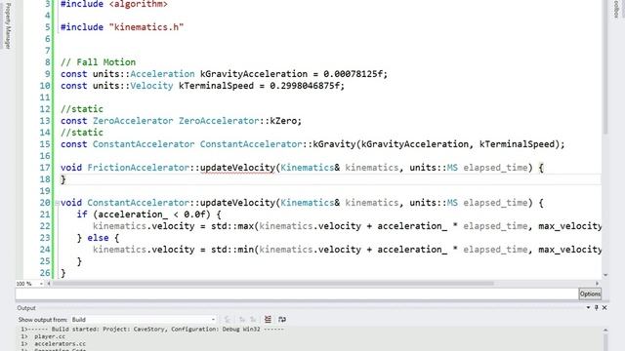The image size is (625, 351).
Task: Click the 'else' keyword on line 23
Action: pyautogui.click(x=98, y=238)
